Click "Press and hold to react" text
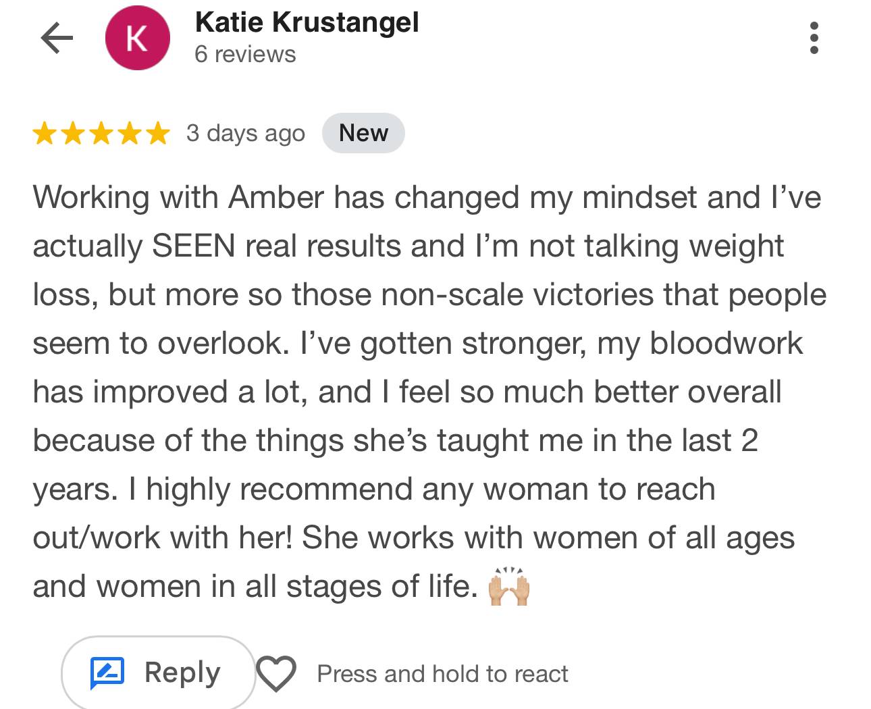Screen dimensions: 871x709 pos(442,674)
